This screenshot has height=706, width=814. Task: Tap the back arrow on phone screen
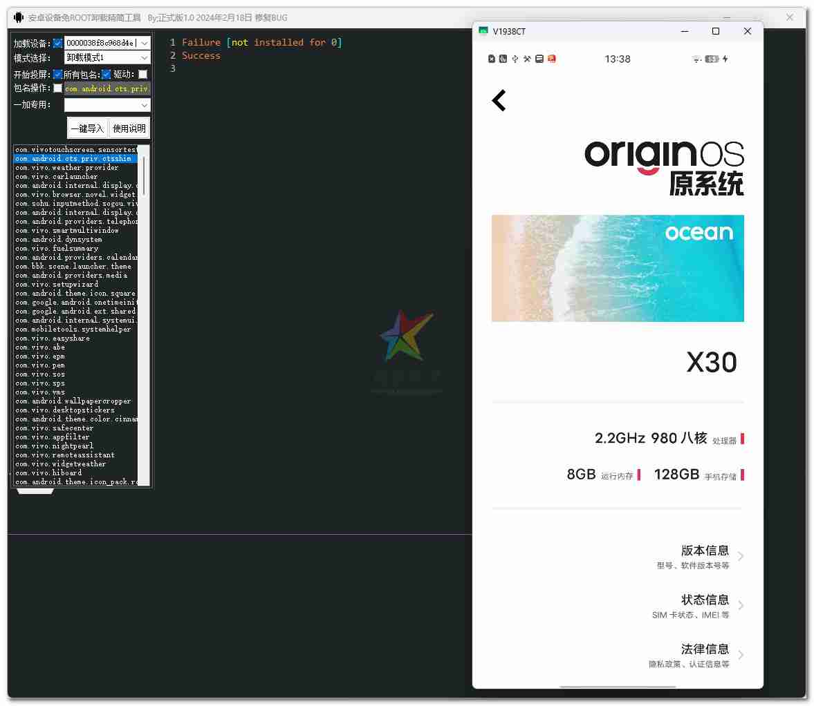pos(499,100)
